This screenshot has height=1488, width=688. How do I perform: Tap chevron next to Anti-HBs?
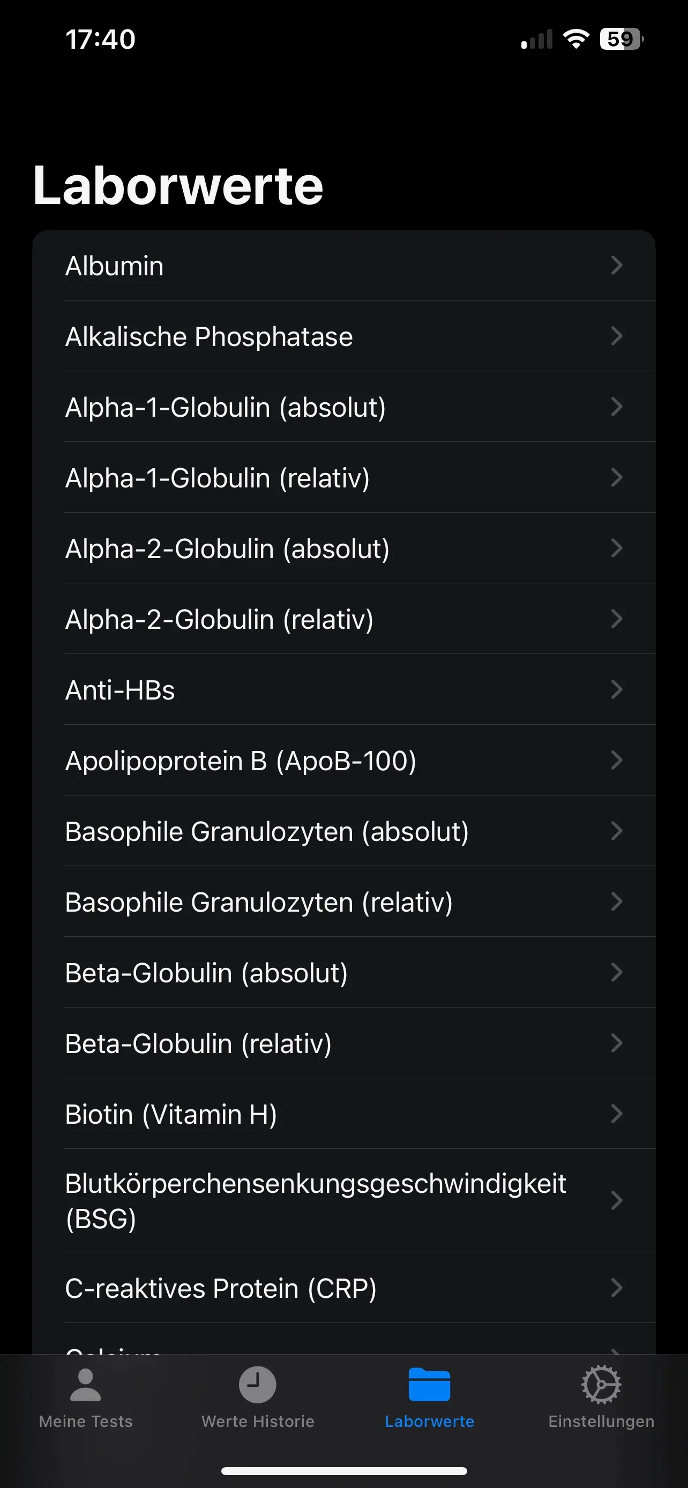pos(617,689)
